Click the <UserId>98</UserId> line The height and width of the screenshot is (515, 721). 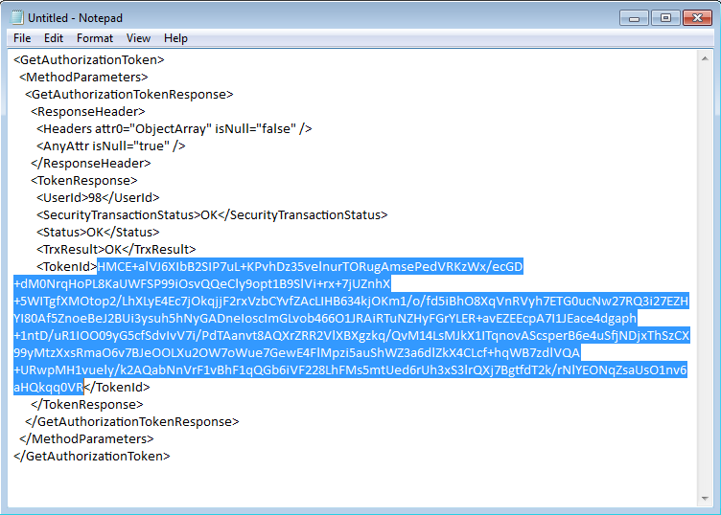[x=98, y=198]
